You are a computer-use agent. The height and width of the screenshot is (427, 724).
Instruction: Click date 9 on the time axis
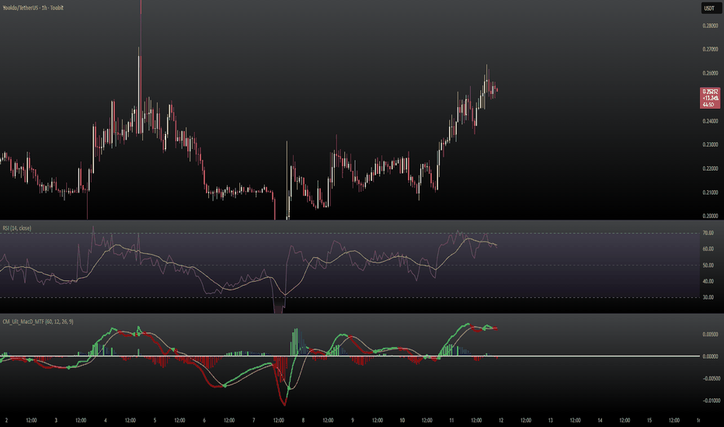pos(353,420)
